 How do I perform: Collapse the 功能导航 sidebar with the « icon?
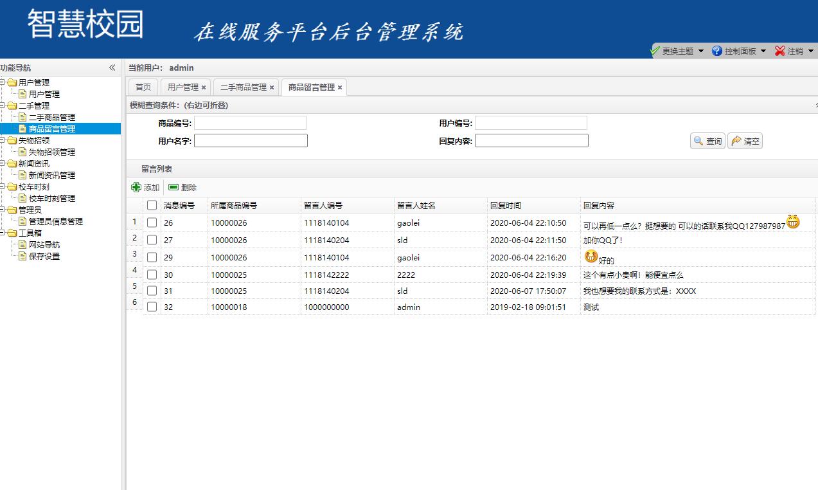tap(112, 67)
